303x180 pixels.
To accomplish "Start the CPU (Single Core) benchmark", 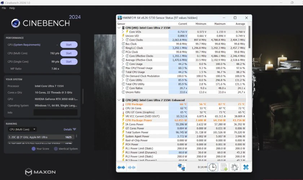I will (69, 62).
